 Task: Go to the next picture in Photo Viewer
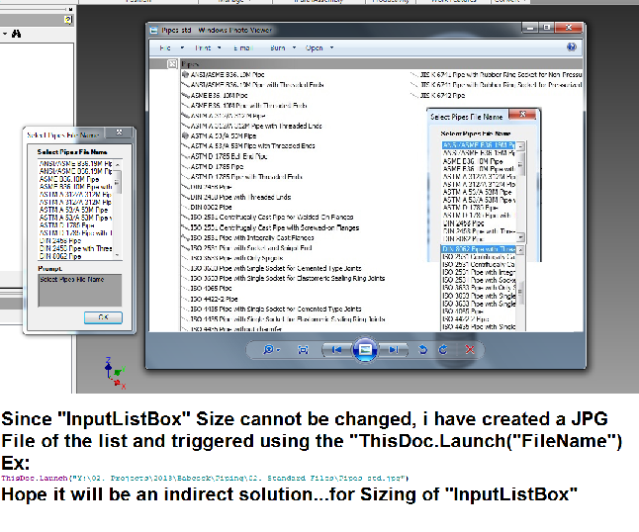point(394,350)
